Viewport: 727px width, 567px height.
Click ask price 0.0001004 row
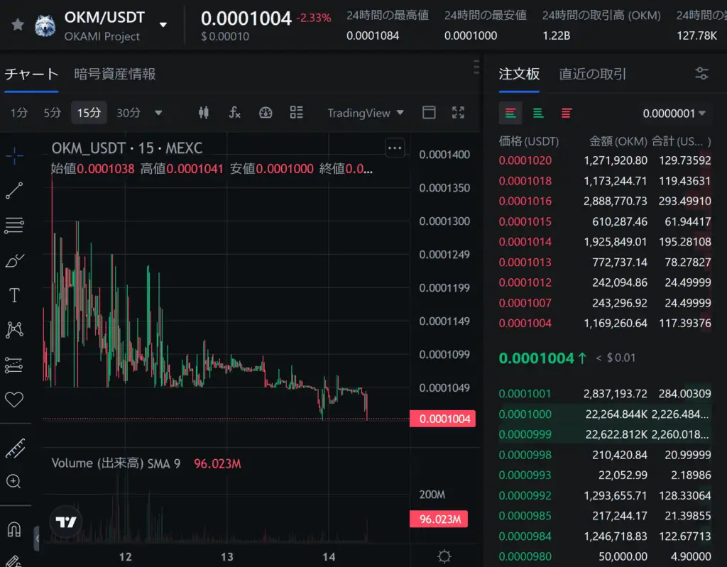point(605,323)
